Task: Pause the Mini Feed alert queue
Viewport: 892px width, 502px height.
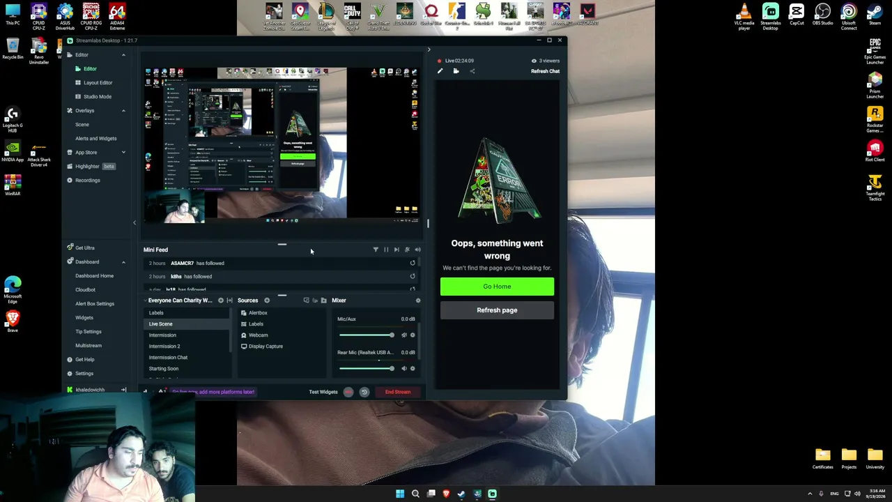Action: (x=386, y=250)
